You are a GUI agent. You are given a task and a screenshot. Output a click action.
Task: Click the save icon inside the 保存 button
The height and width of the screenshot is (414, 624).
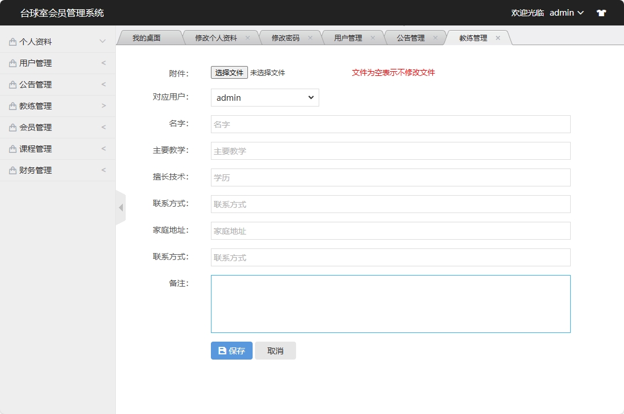point(222,350)
